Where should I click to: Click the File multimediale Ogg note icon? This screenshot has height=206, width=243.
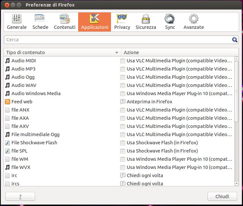point(8,134)
